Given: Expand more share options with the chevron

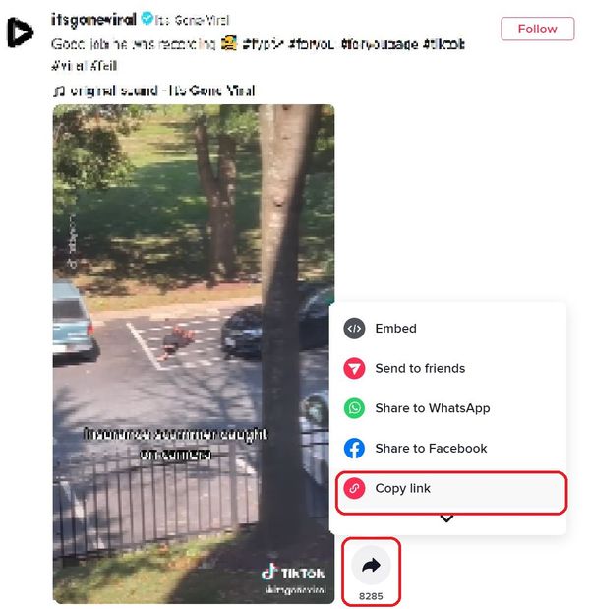Looking at the screenshot, I should pyautogui.click(x=446, y=518).
